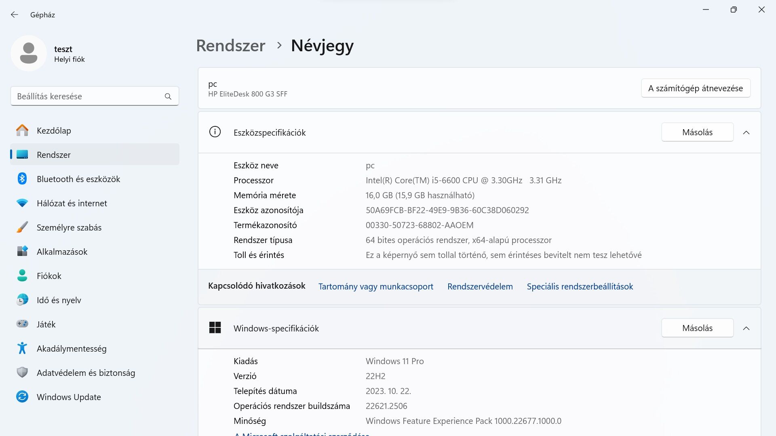Click the Windows 11 Pro edition value
This screenshot has height=436, width=776.
tap(394, 361)
